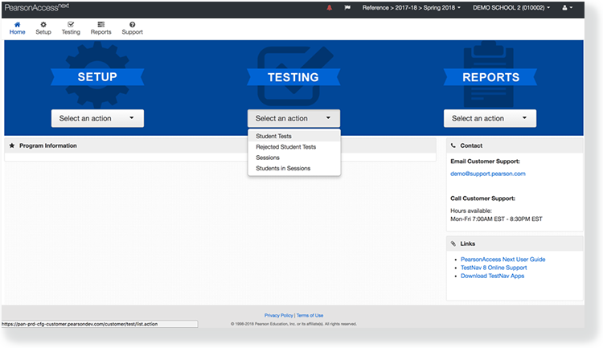Open the user account icon menu

click(568, 7)
